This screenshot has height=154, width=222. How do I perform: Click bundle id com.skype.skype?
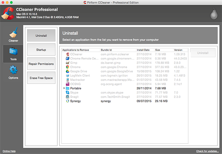[x=112, y=93]
